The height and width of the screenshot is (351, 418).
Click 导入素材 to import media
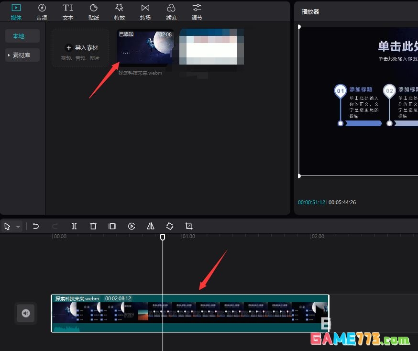coord(80,48)
